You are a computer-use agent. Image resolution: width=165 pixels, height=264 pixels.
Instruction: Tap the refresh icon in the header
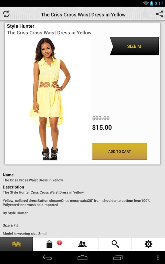point(6,14)
